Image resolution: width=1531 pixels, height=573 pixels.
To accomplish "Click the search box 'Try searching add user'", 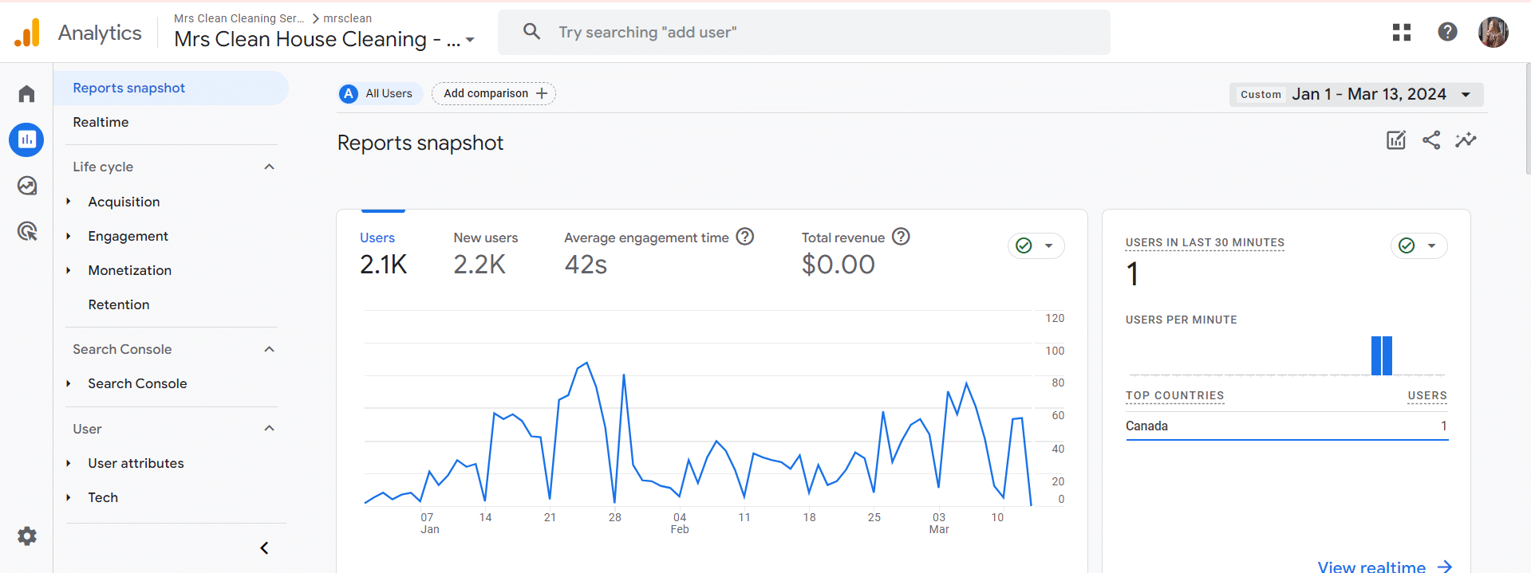I will (804, 32).
